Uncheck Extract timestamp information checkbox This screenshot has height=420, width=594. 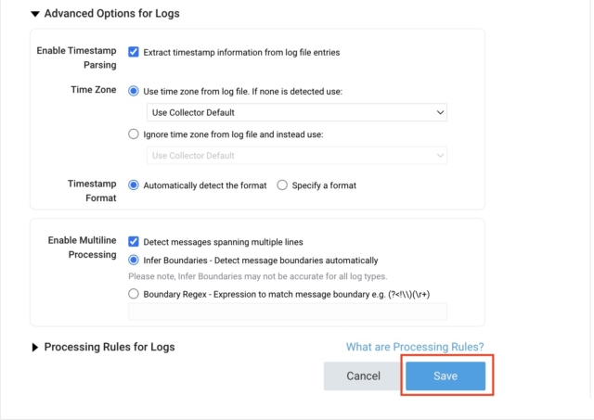pyautogui.click(x=134, y=52)
